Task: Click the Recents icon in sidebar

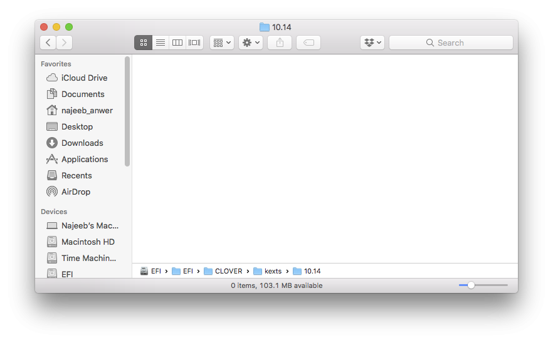Action: pos(52,175)
